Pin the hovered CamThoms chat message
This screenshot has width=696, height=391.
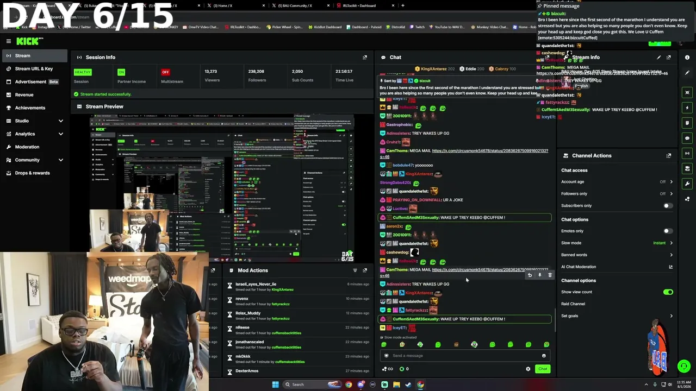pos(539,275)
